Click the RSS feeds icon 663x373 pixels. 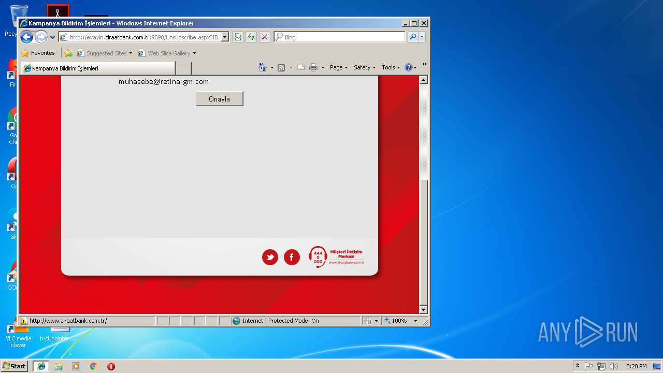tap(281, 67)
